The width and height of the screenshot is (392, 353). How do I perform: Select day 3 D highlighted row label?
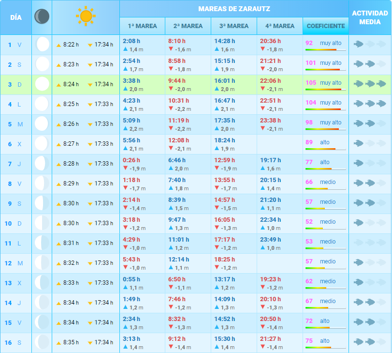[15, 85]
